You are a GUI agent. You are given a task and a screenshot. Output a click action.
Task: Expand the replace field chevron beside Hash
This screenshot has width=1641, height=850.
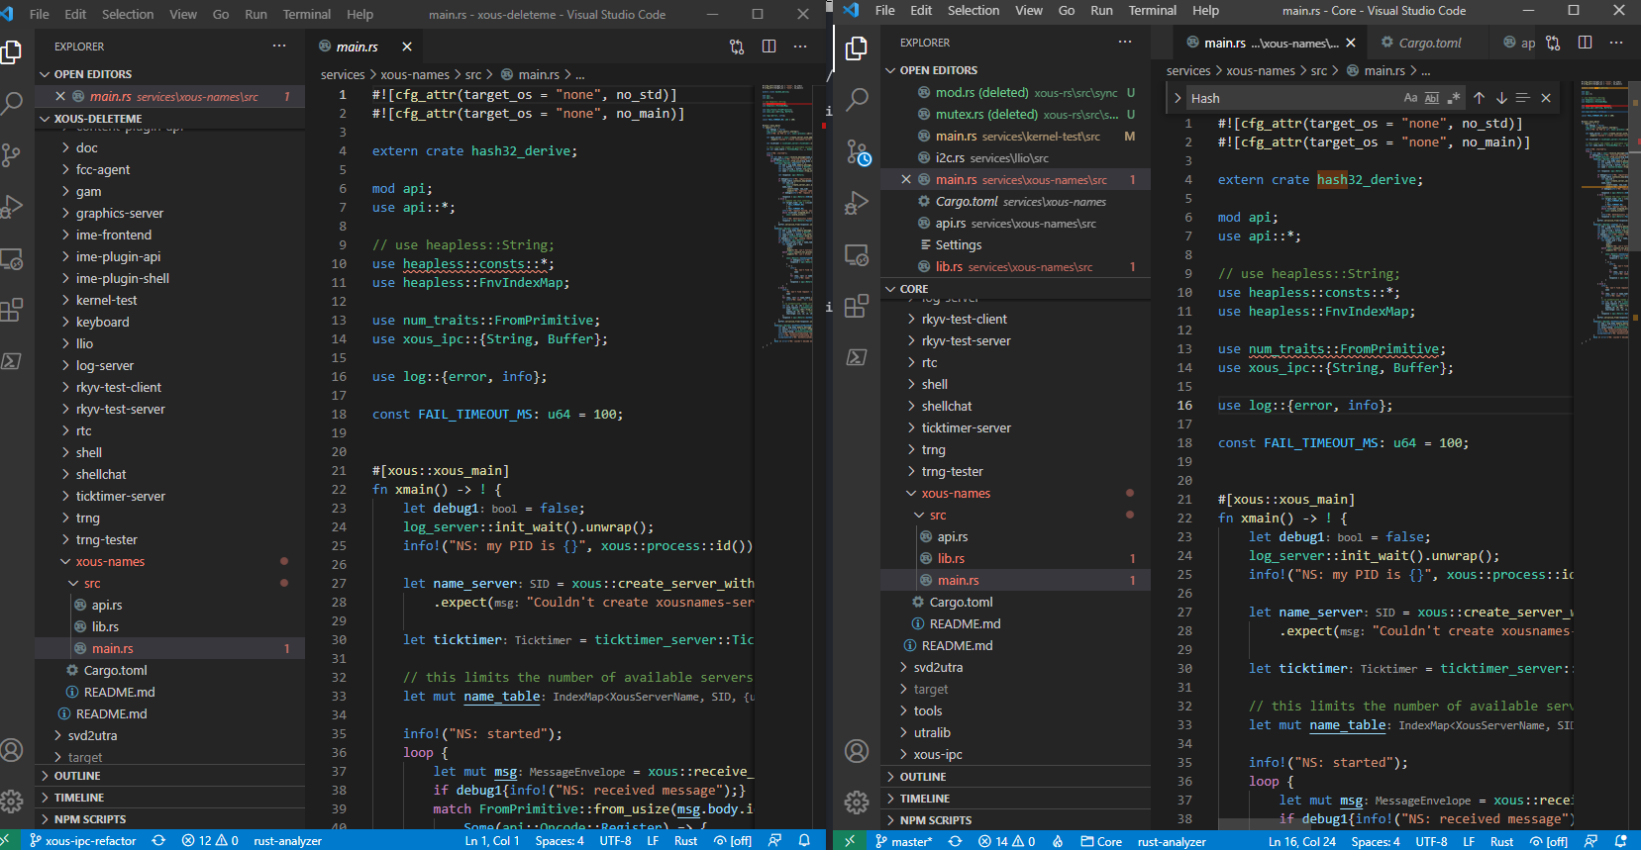coord(1178,98)
